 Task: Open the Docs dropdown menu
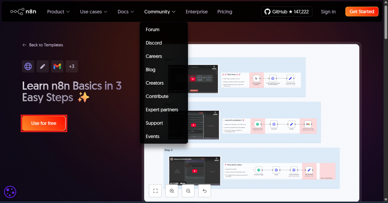pyautogui.click(x=126, y=12)
